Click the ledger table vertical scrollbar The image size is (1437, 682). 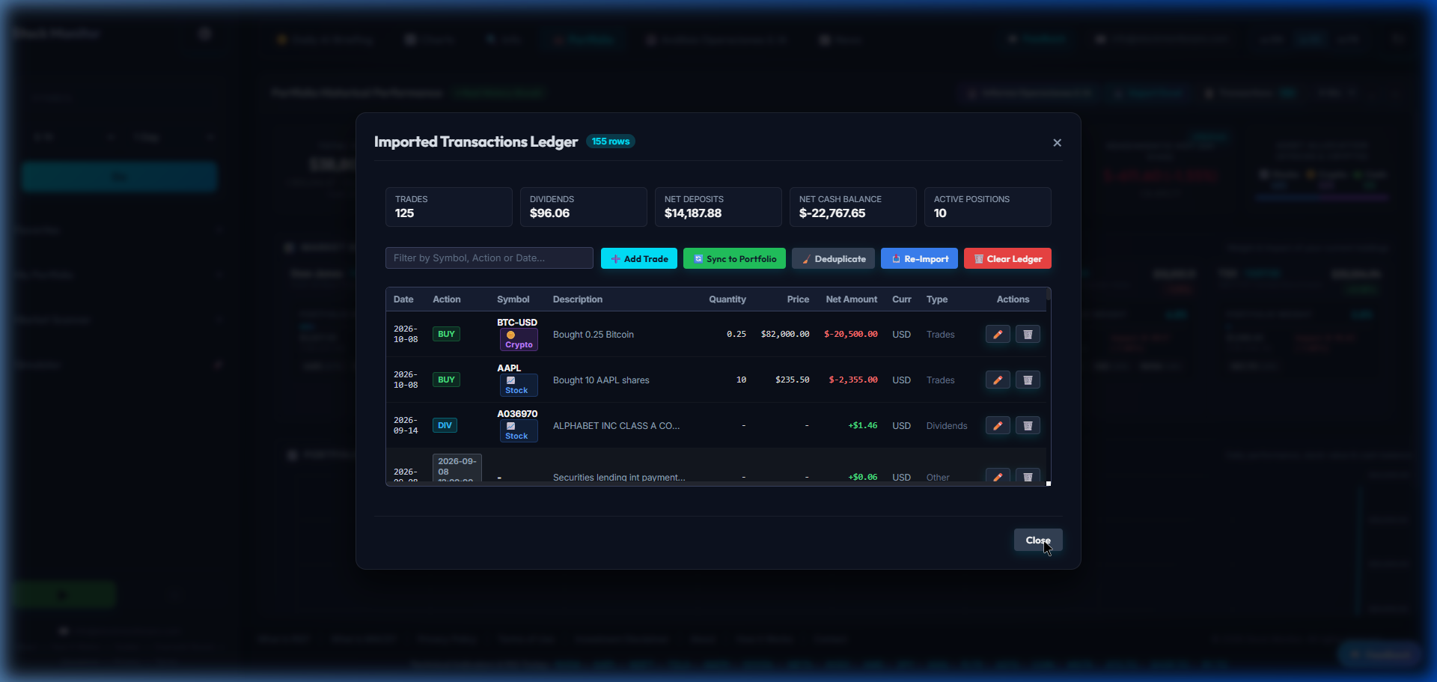point(1049,386)
